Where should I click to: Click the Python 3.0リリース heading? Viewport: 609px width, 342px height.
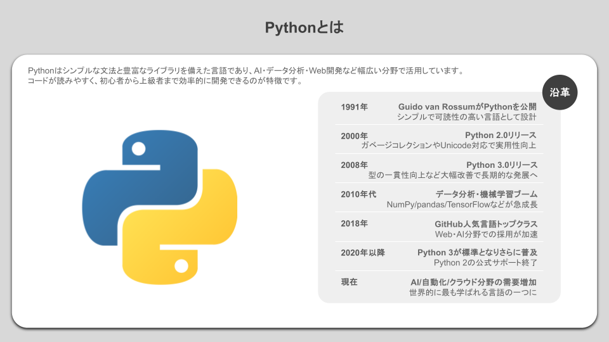[501, 165]
